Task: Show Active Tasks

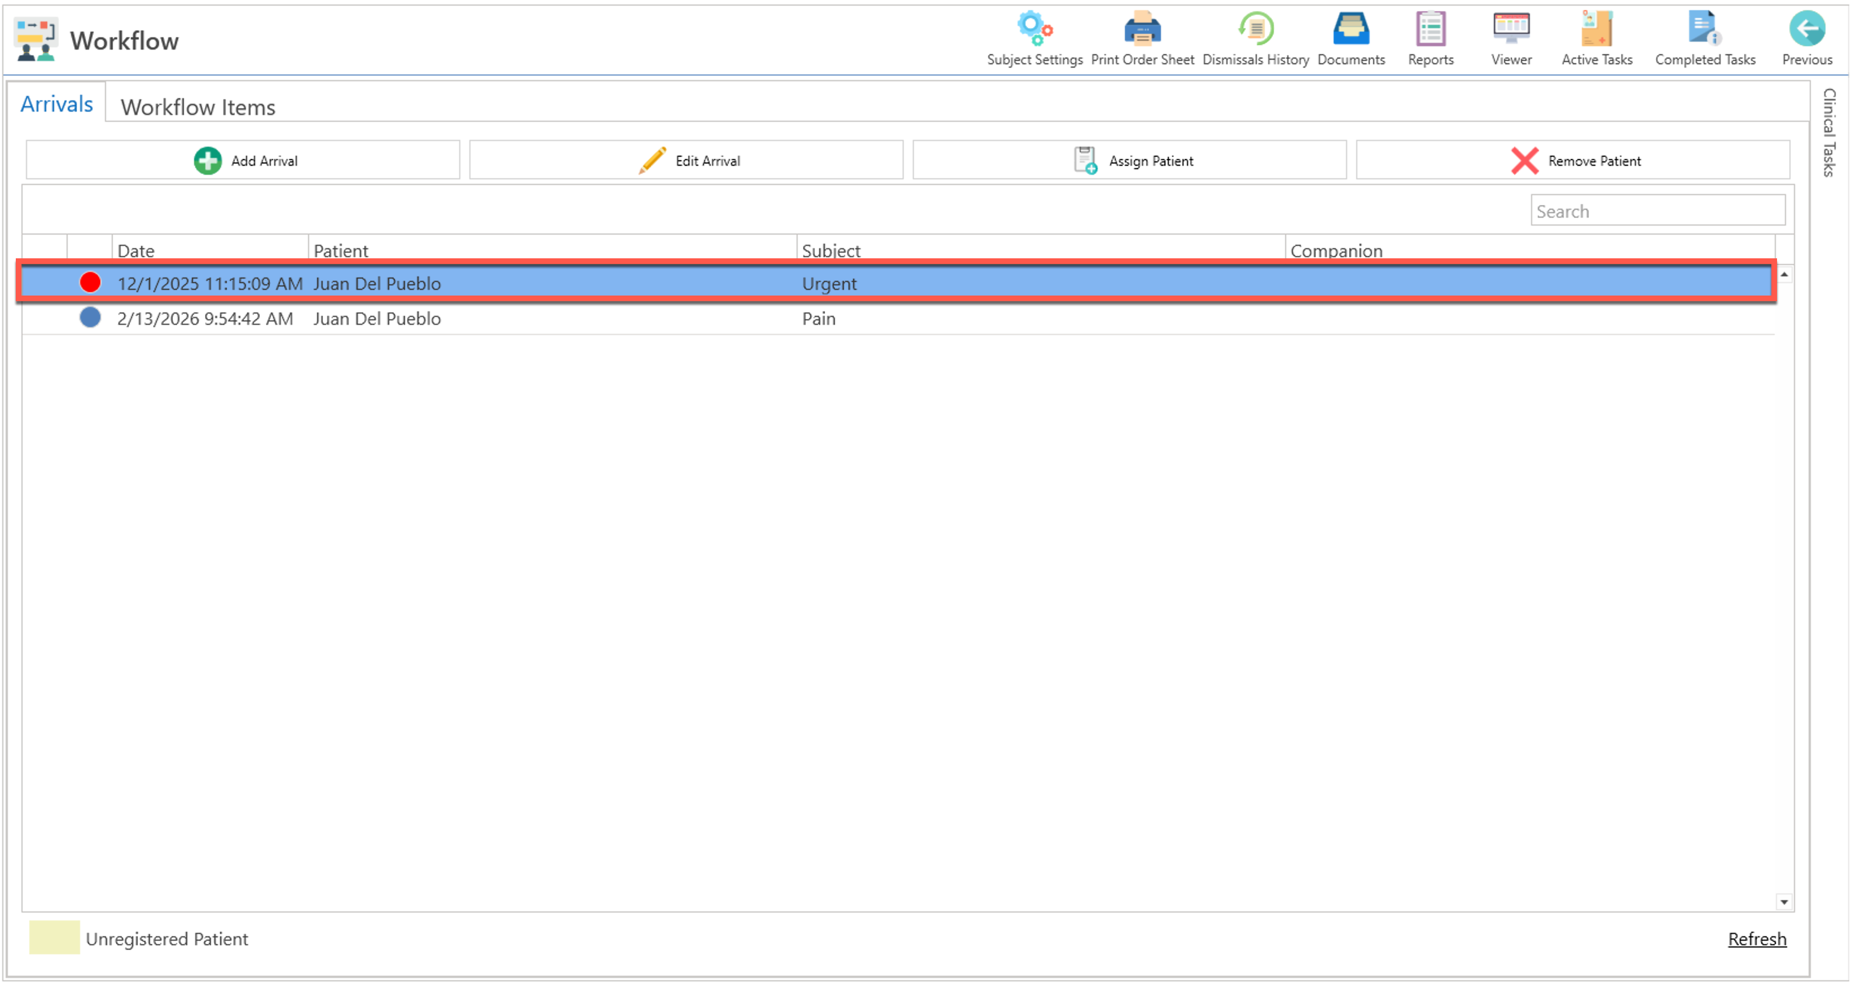Action: tap(1596, 29)
